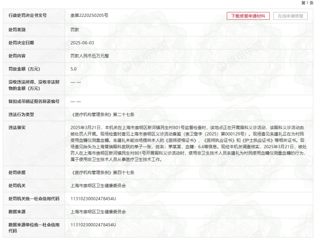This screenshot has height=241, width=317.
Task: Click 上海市崇明区卫生健康委员会 in 数据来源 row
Action: point(98,212)
